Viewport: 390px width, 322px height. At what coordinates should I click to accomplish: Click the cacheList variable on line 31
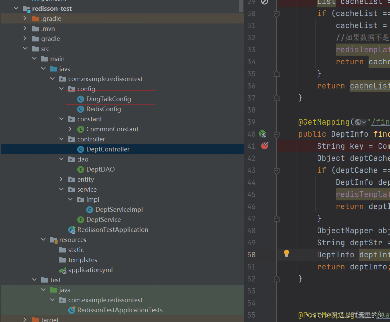pyautogui.click(x=357, y=26)
